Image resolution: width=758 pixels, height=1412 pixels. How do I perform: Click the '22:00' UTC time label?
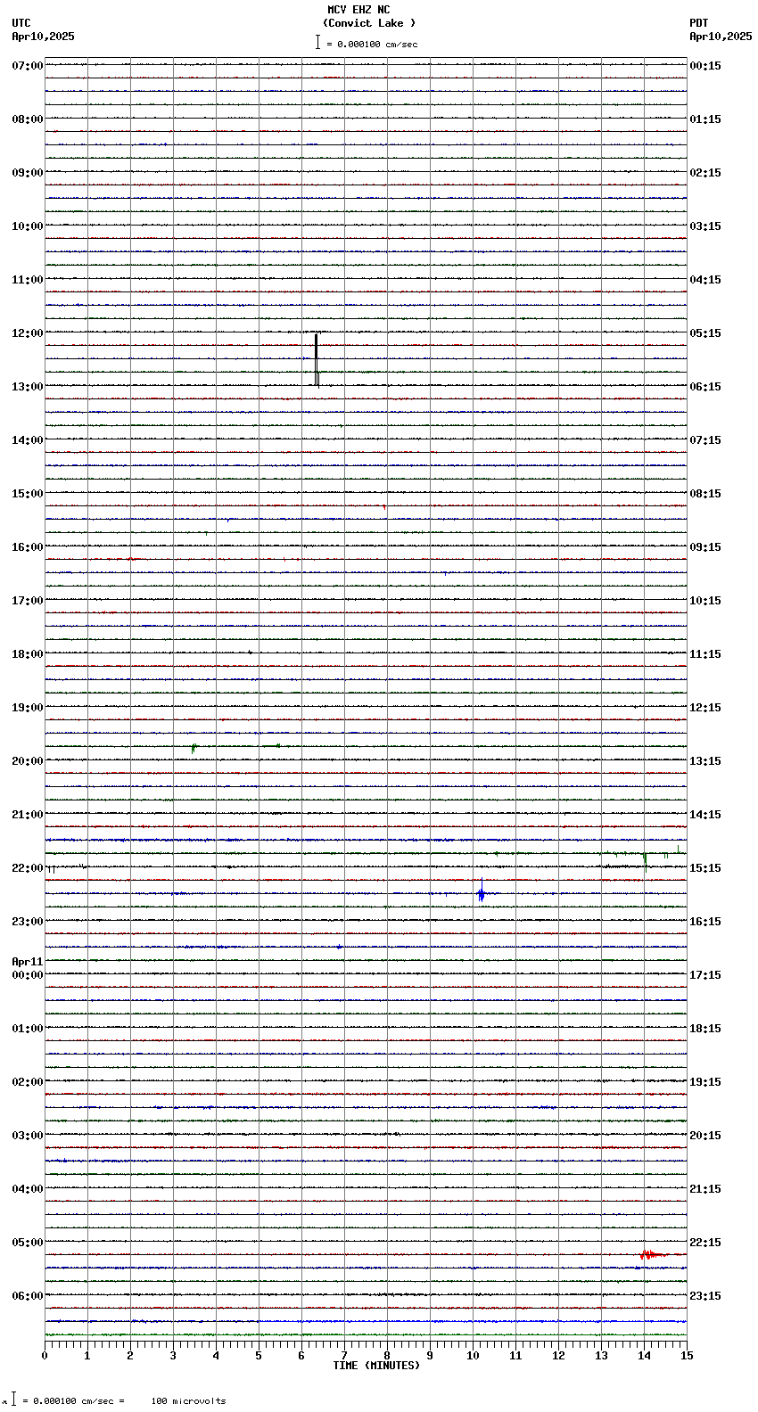[28, 868]
